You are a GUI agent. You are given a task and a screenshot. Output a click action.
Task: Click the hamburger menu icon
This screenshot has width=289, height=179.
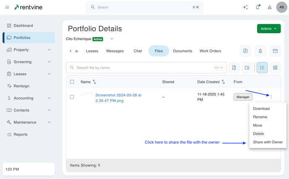pos(7,7)
